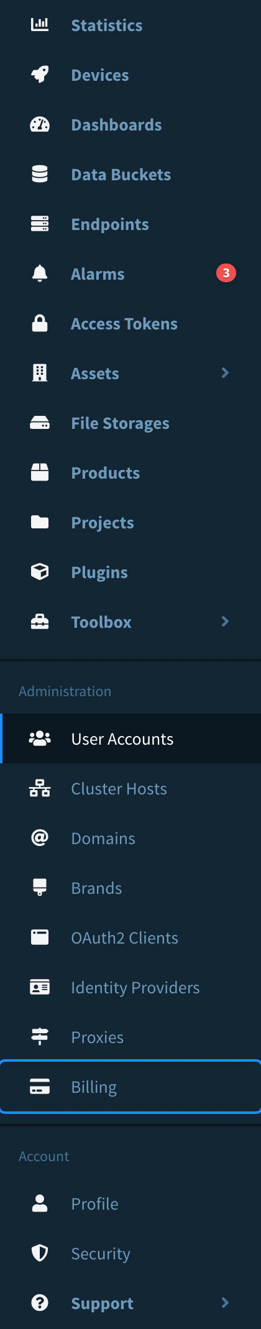Click the Billing credit card icon
Screen dimensions: 261x1329
pos(40,1087)
